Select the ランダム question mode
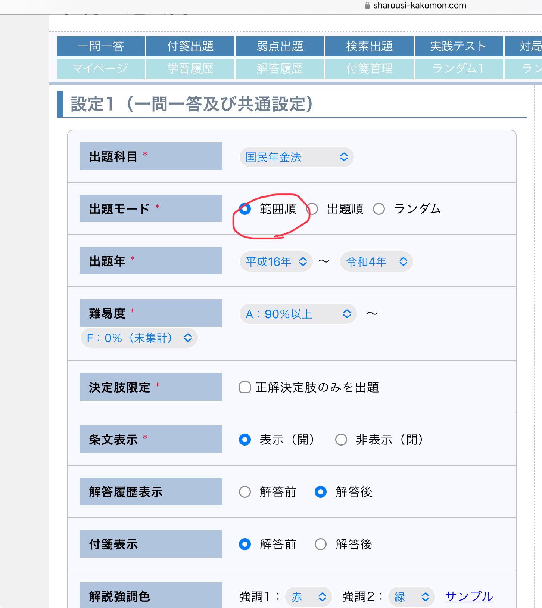 pos(379,209)
